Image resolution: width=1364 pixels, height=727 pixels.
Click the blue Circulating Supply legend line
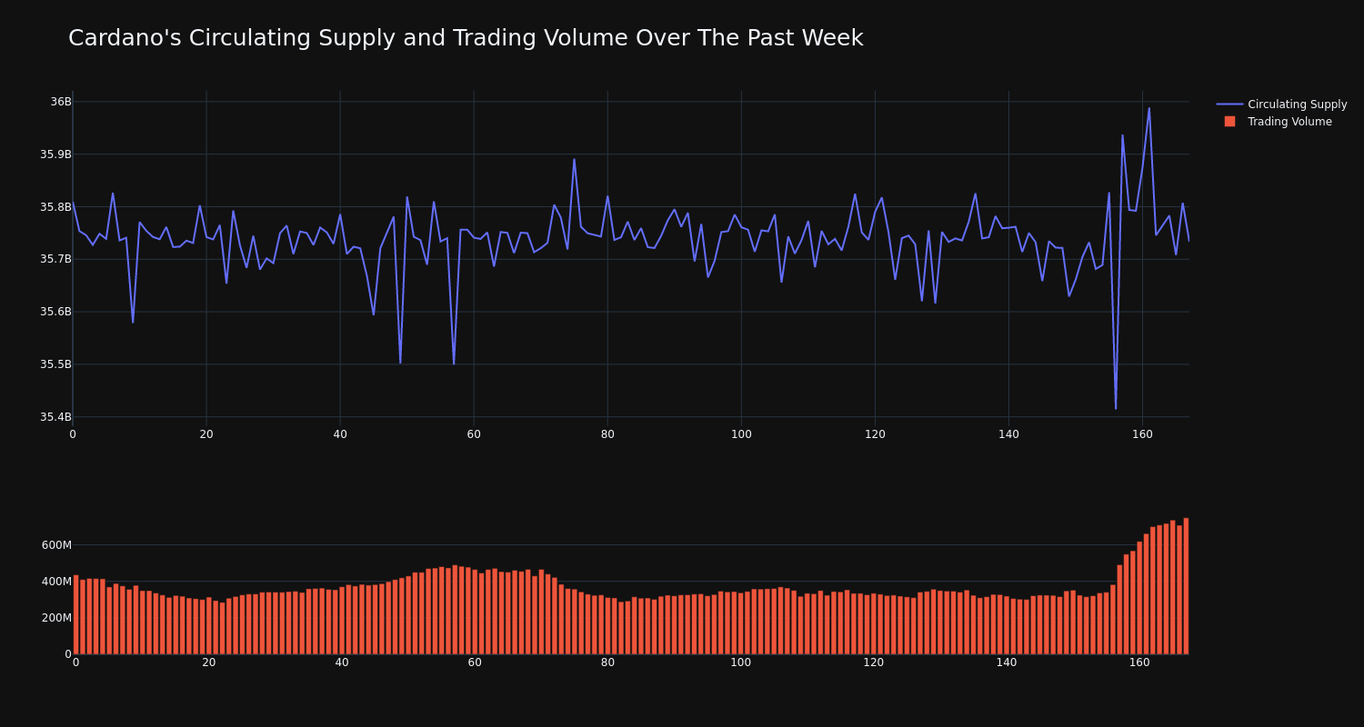coord(1229,105)
